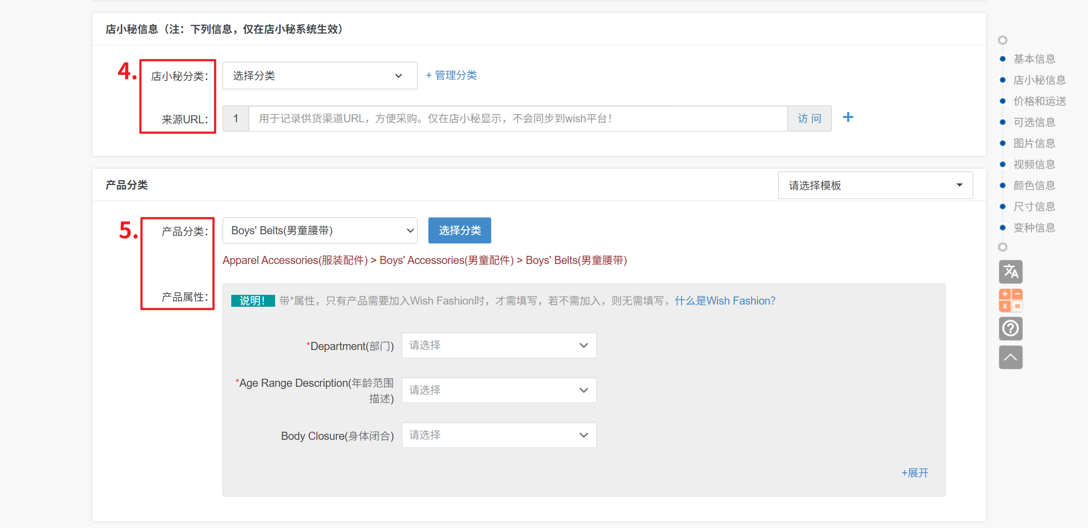Click the + 管理分类 link
The width and height of the screenshot is (1088, 528).
click(451, 75)
